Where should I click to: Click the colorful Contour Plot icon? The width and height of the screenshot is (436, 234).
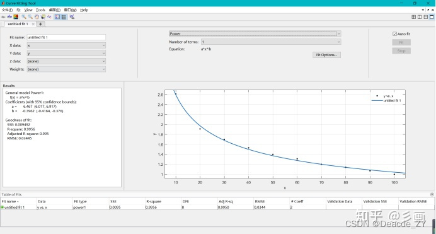16,17
